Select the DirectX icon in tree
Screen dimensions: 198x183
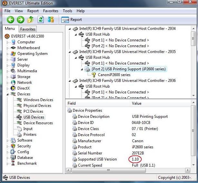click(13, 88)
